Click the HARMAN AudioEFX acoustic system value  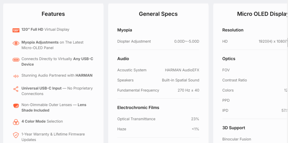point(182,70)
